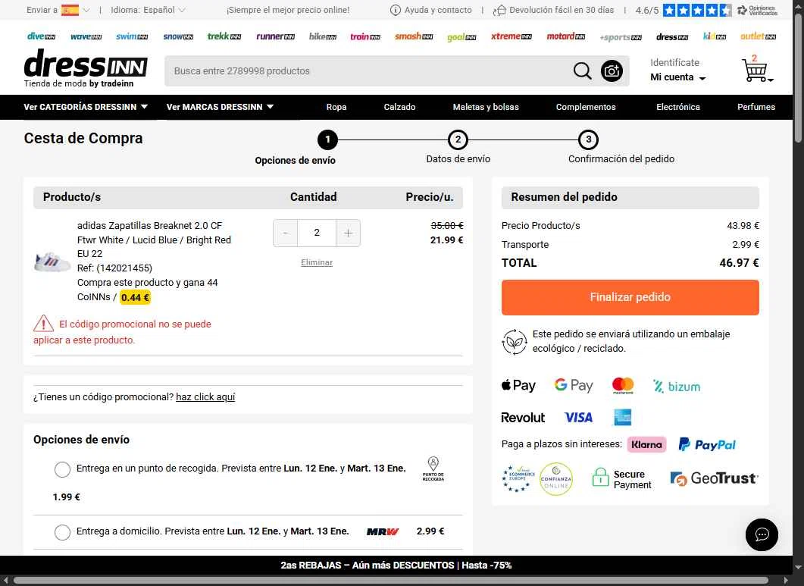Open the diveinn store logo
Screen dimensions: 804x586
pos(41,36)
